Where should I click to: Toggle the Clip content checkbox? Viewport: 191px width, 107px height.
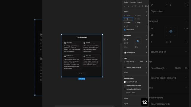click(125, 30)
